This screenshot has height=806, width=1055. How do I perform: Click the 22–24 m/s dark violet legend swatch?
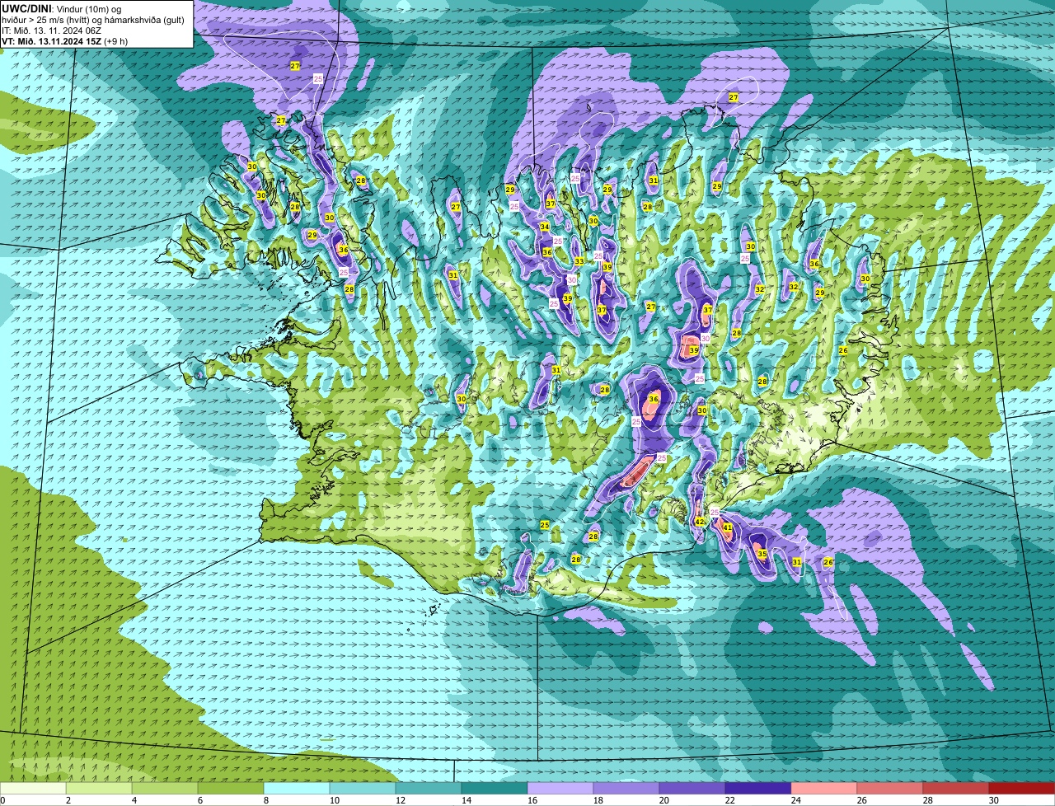(758, 788)
